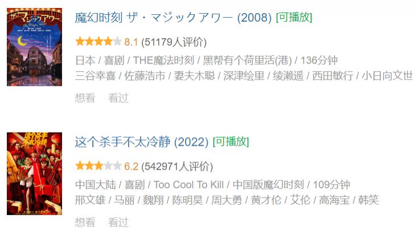Viewport: 415px width, 235px height.
Task: Open the 51179人评价 review count
Action: click(x=174, y=42)
